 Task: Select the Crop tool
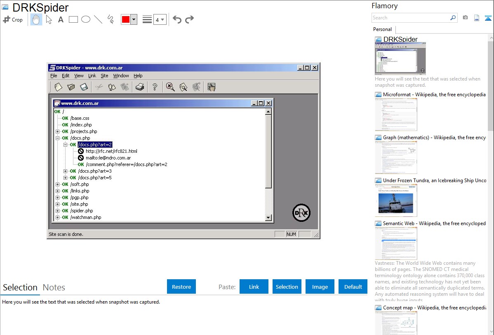13,19
